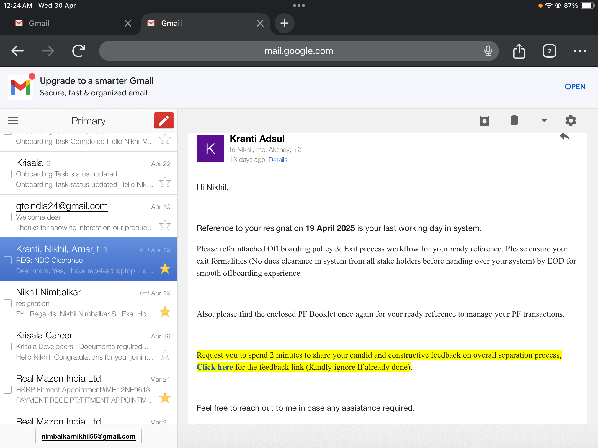
Task: Reload the page with the refresh icon
Action: click(x=79, y=51)
